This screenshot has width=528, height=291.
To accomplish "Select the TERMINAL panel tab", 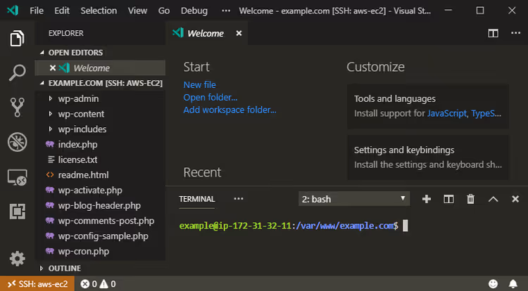I will click(x=196, y=199).
